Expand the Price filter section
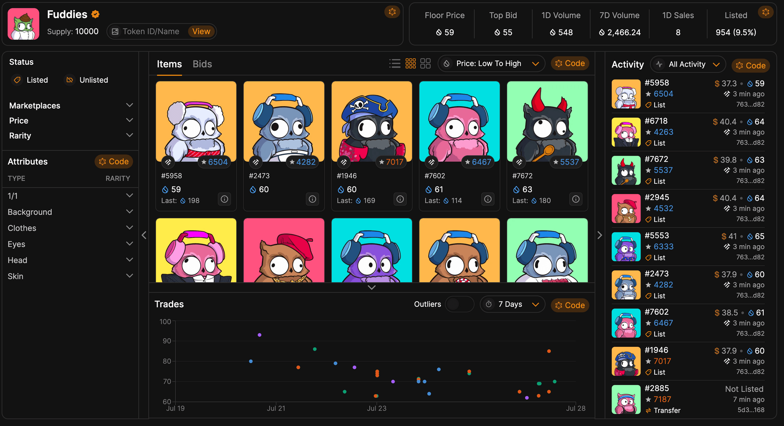 [x=71, y=120]
